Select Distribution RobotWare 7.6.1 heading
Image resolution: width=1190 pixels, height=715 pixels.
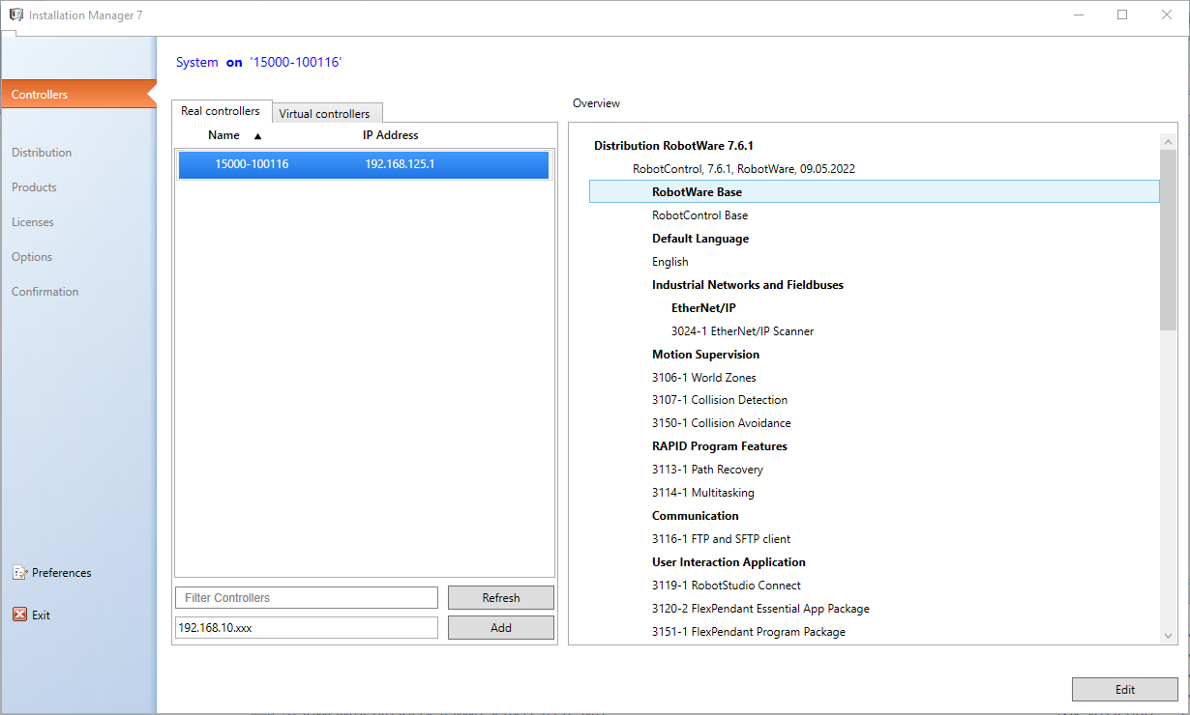click(673, 146)
